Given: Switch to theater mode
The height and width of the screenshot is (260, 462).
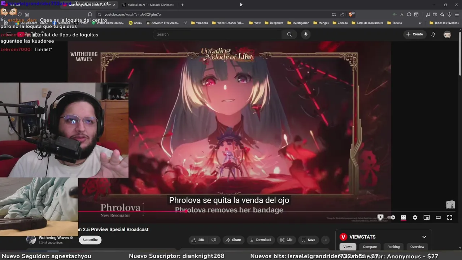Looking at the screenshot, I should [438, 217].
